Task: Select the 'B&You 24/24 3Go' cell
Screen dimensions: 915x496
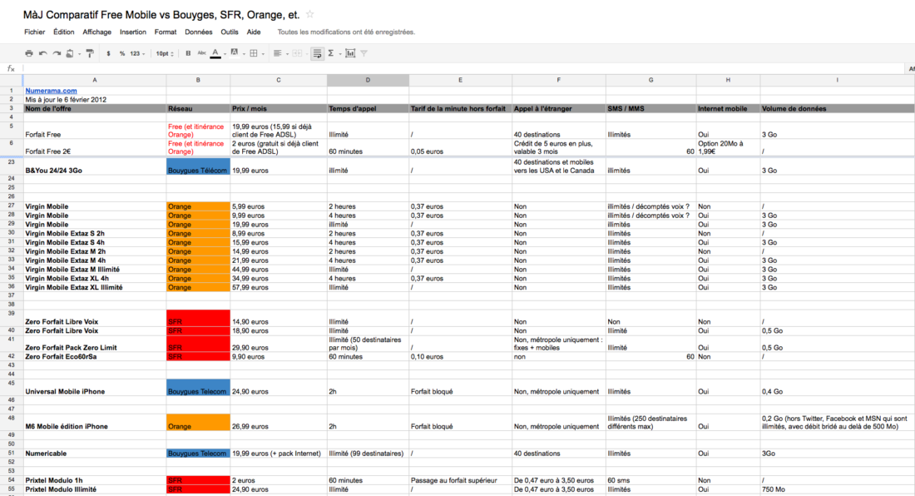Action: pos(95,166)
